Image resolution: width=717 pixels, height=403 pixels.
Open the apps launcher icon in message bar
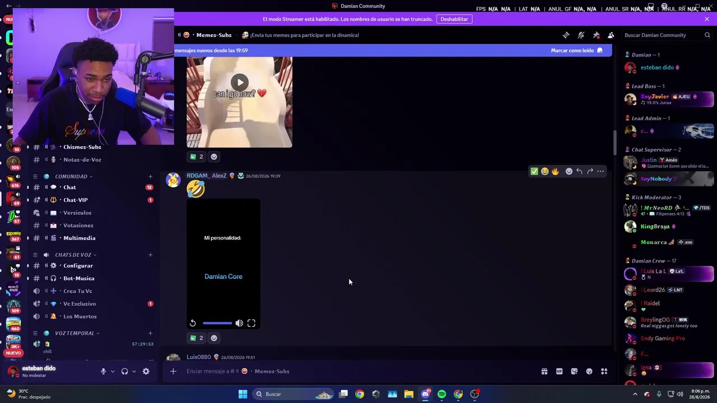pos(604,371)
